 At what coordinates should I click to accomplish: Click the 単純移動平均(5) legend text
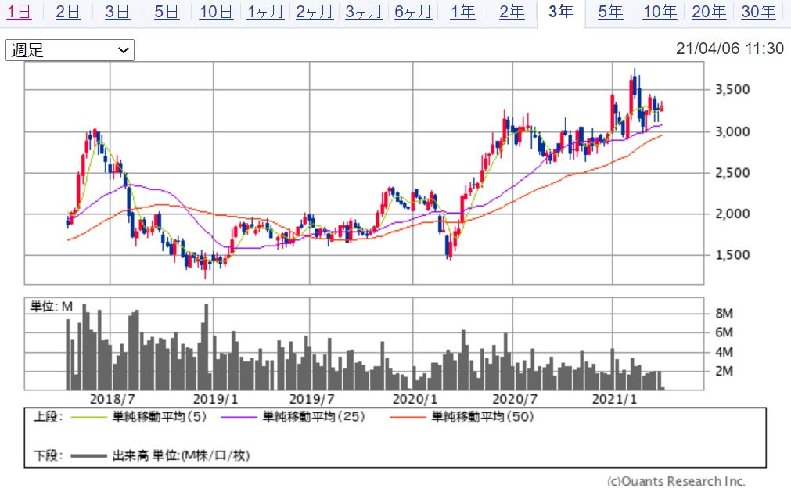[x=160, y=417]
